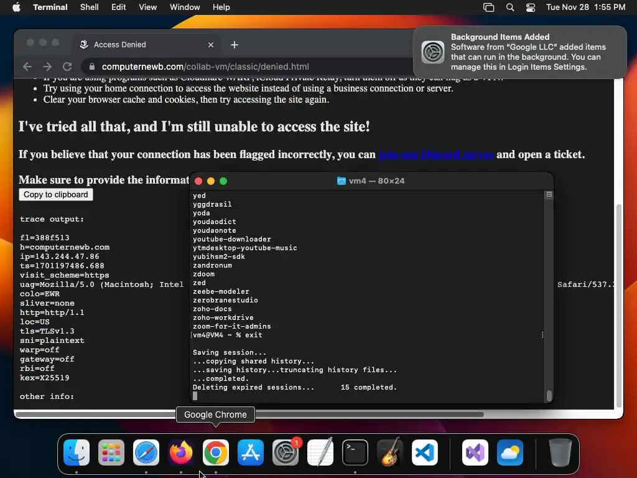Viewport: 637px width, 478px height.
Task: Open Firefox from the dock
Action: [x=181, y=452]
